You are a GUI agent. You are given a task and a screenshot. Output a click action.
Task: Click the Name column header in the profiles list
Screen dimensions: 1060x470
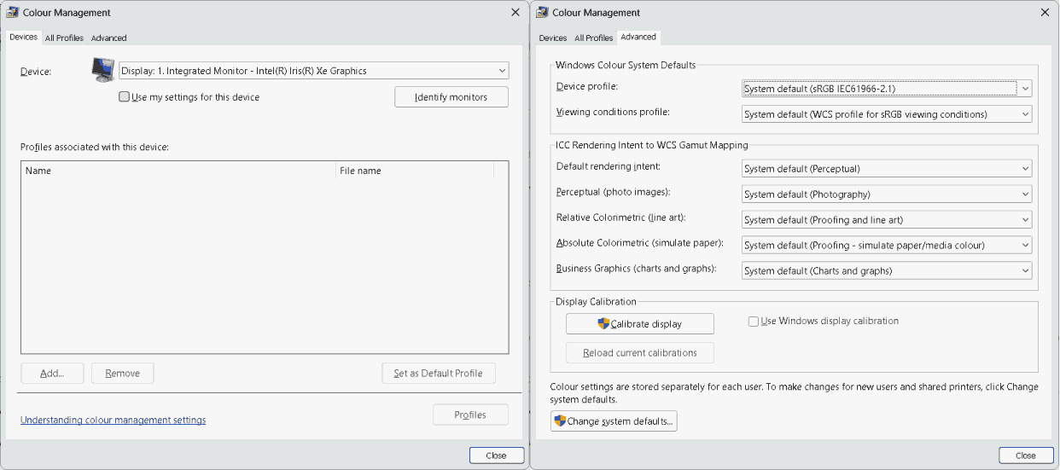pos(178,171)
